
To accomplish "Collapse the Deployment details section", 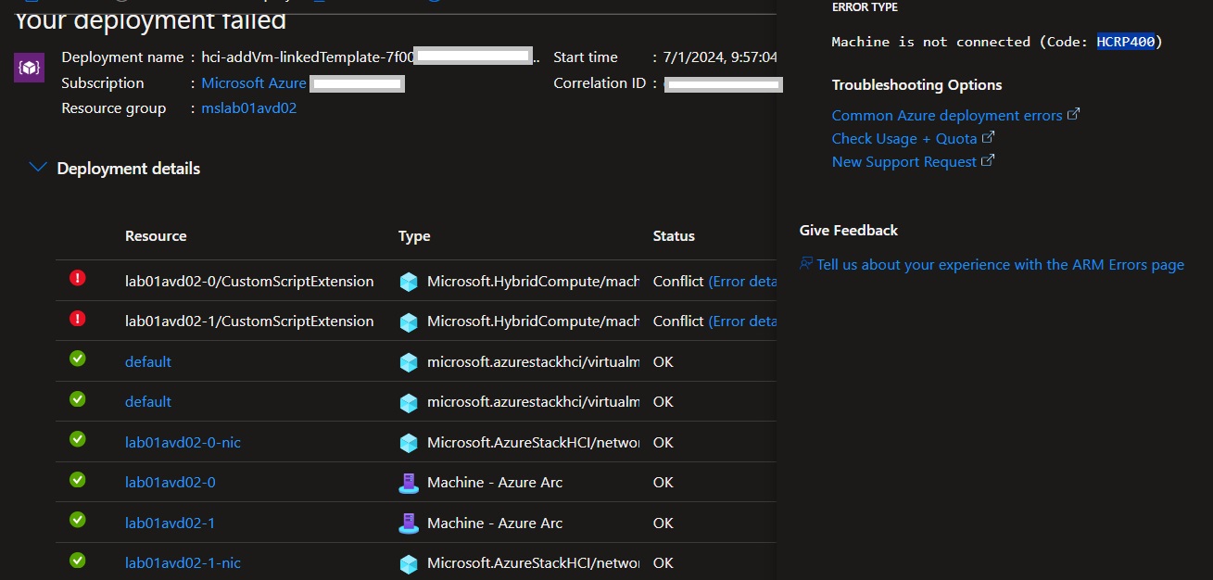I will [38, 168].
